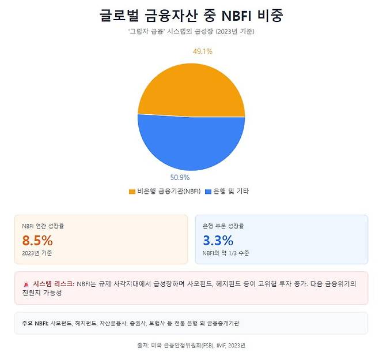
Task: Click the 8.5% growth figure
Action: 37,240
